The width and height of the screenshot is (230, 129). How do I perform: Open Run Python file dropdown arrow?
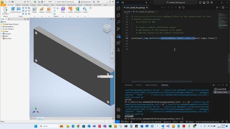(x=220, y=8)
